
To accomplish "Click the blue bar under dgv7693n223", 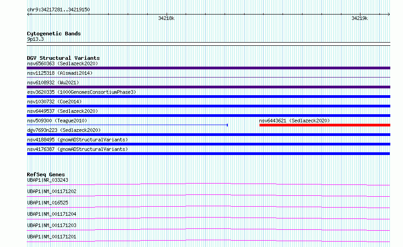I will [208, 135].
